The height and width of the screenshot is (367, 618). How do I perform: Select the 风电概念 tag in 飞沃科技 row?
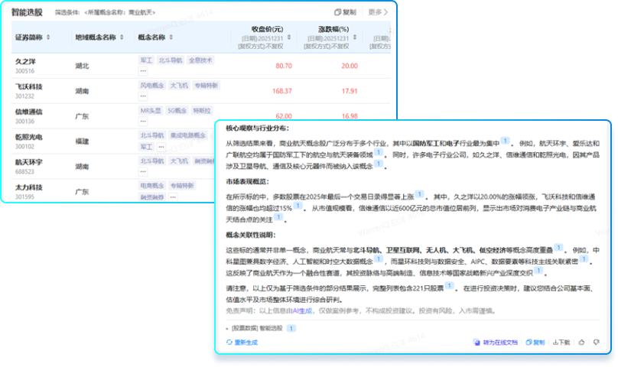click(151, 86)
